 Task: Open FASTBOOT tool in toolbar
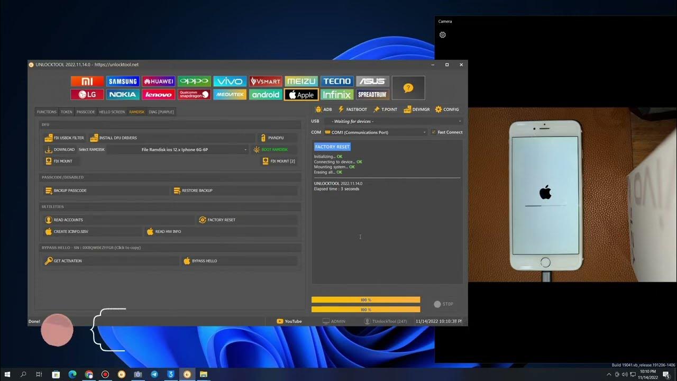[x=352, y=110]
